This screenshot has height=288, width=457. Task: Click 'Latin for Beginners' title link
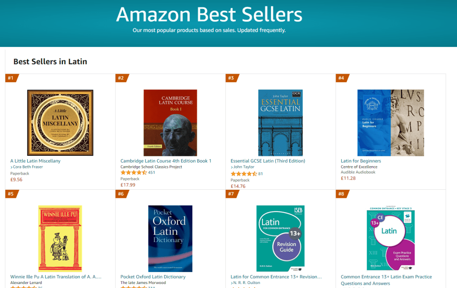[361, 161]
